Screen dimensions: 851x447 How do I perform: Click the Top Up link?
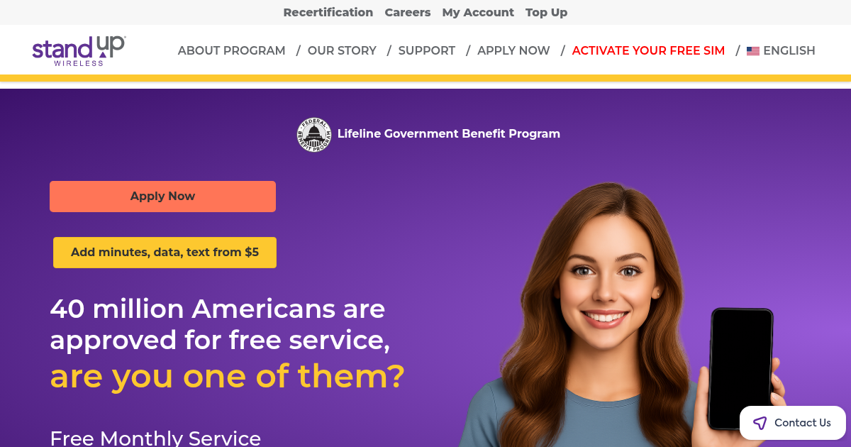pyautogui.click(x=547, y=12)
